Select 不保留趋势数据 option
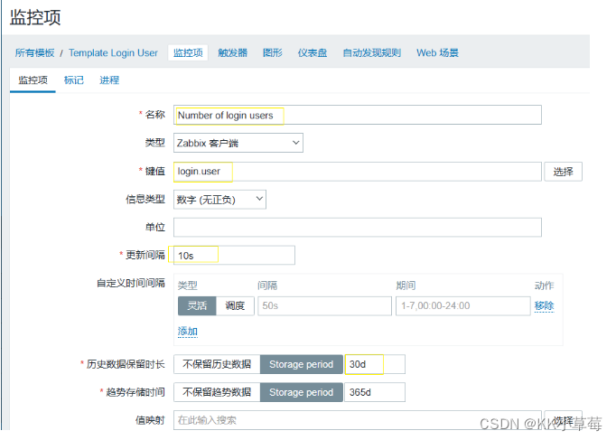 click(217, 392)
